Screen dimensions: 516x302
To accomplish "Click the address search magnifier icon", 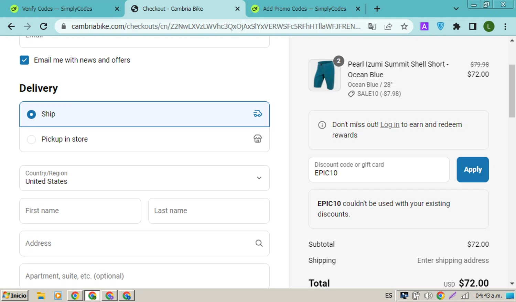I will coord(259,243).
